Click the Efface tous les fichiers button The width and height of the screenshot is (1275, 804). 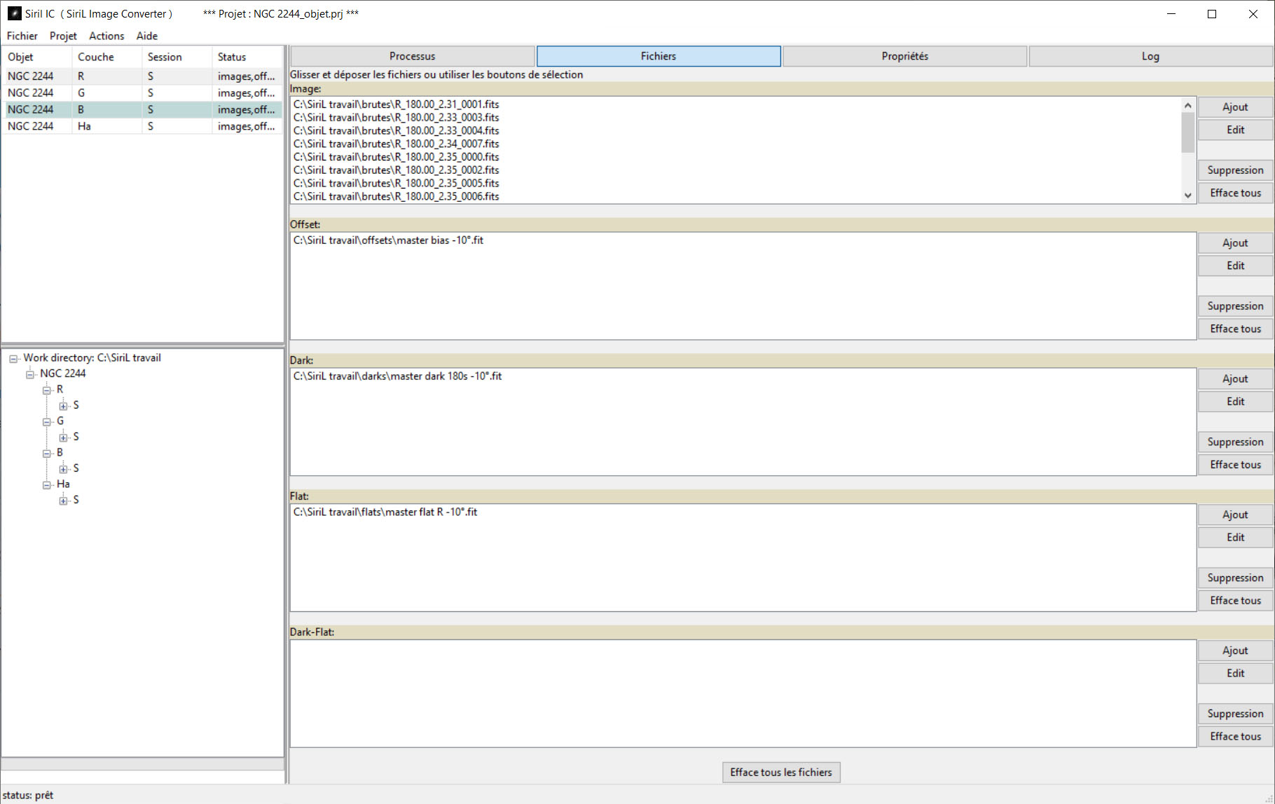point(781,772)
